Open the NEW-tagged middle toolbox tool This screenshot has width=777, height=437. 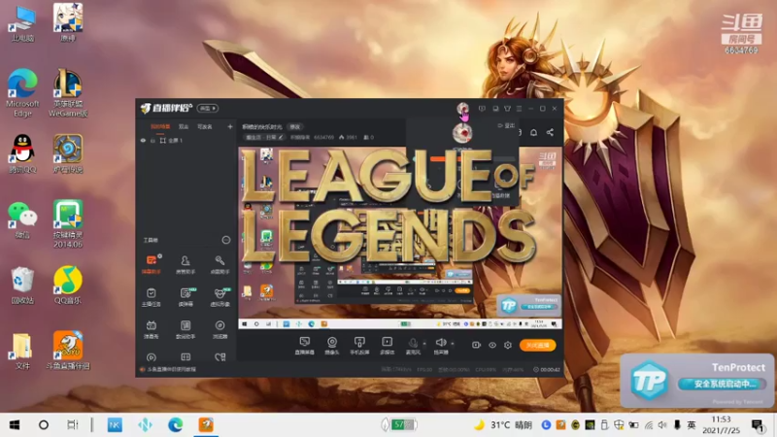coord(186,297)
